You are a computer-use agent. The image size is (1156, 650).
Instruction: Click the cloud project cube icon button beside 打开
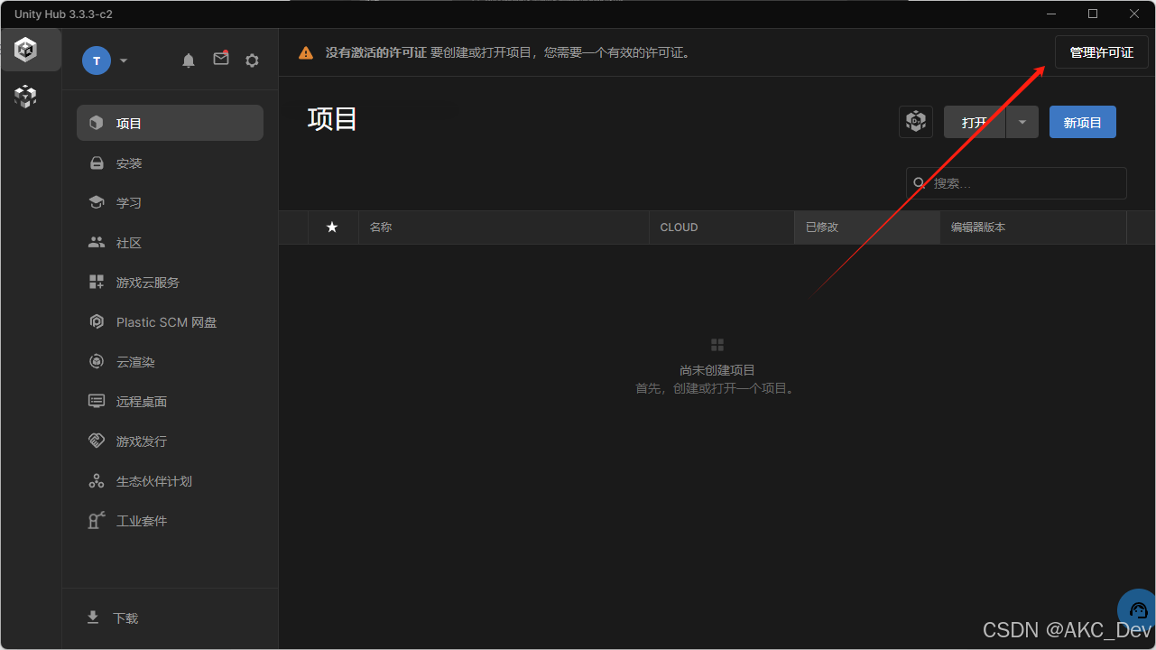pos(916,122)
